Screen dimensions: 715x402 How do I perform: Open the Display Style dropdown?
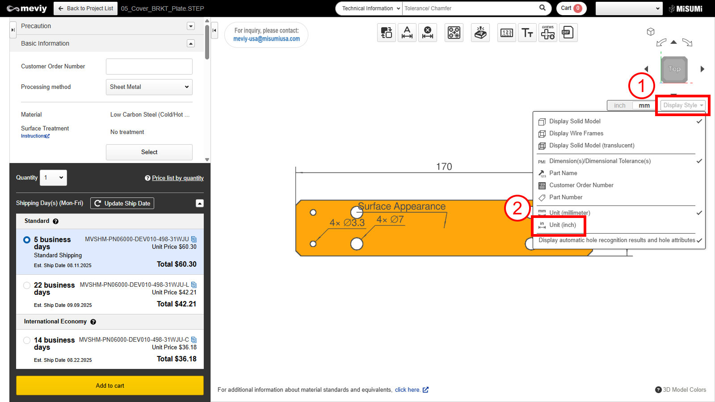[x=683, y=105]
